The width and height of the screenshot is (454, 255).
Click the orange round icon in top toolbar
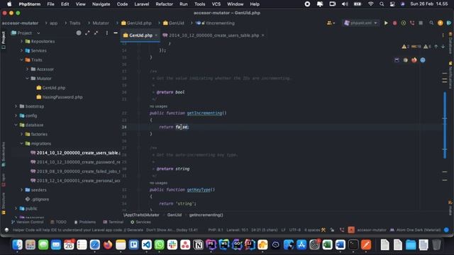pyautogui.click(x=441, y=23)
